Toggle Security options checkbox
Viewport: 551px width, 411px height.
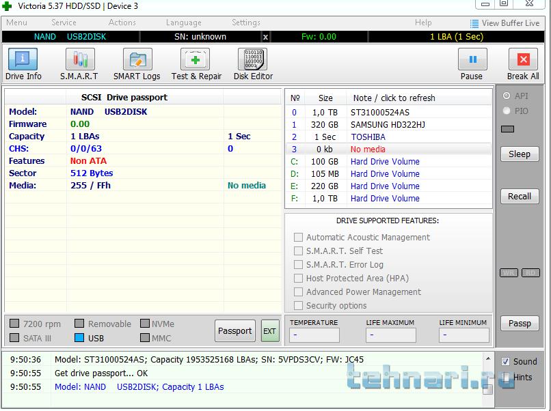(x=298, y=305)
